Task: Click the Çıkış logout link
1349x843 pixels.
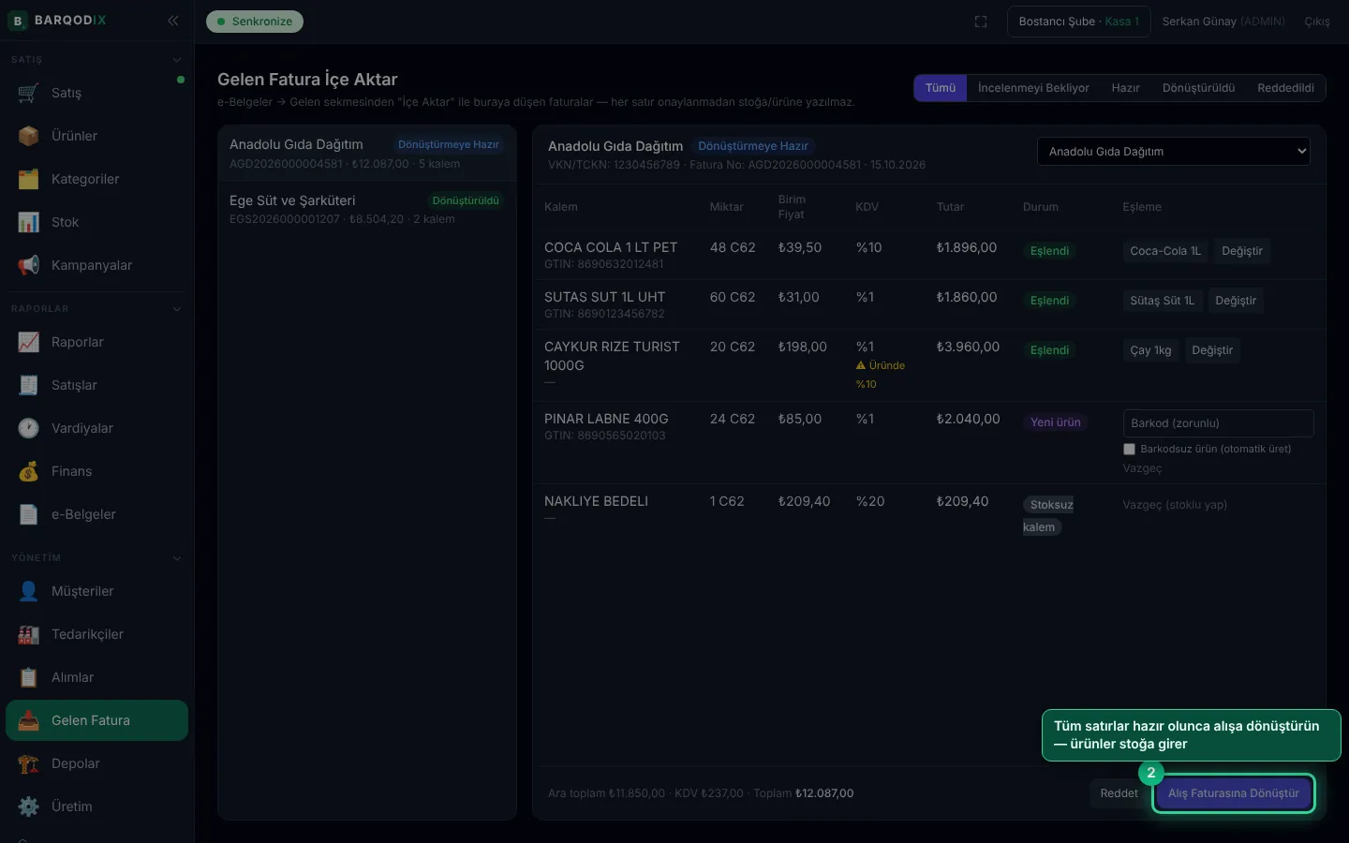Action: (1317, 22)
